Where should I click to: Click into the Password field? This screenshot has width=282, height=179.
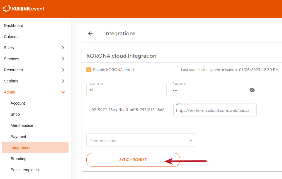coord(215,90)
